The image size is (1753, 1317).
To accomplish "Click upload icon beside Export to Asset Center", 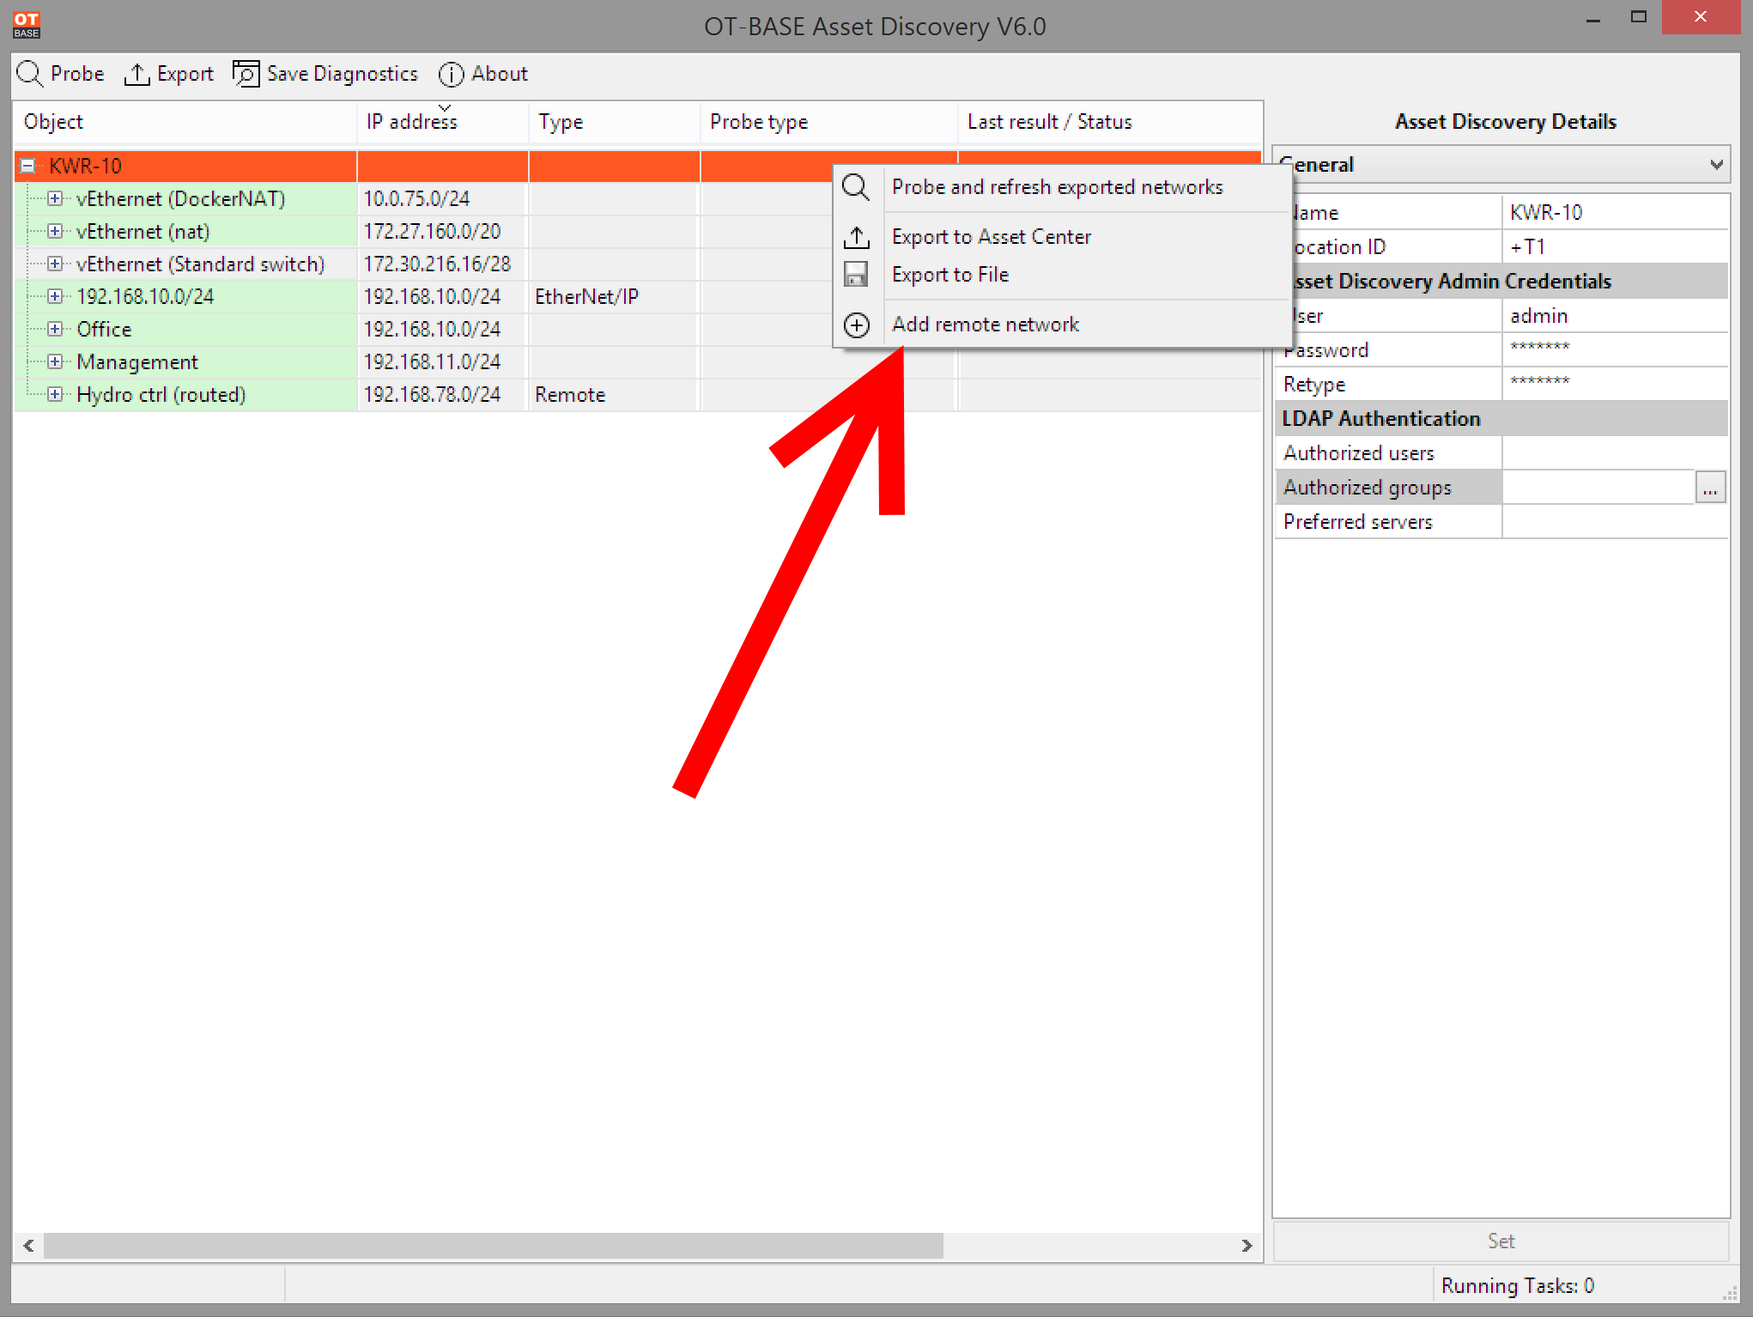I will 856,237.
